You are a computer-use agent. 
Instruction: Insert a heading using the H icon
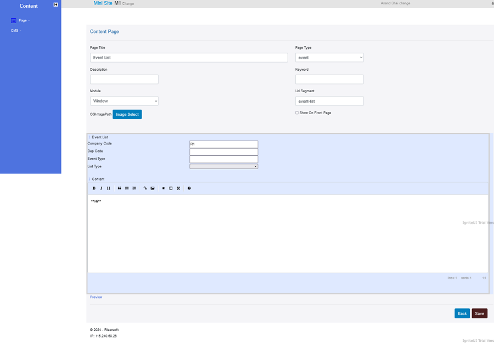click(x=108, y=188)
